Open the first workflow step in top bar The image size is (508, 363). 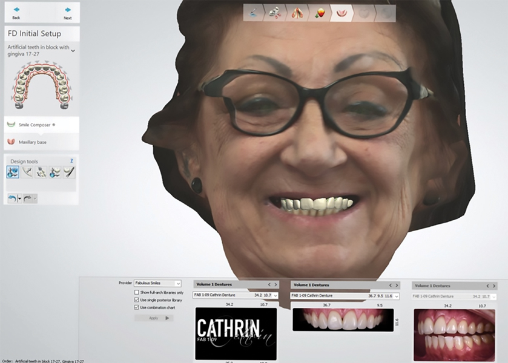254,13
